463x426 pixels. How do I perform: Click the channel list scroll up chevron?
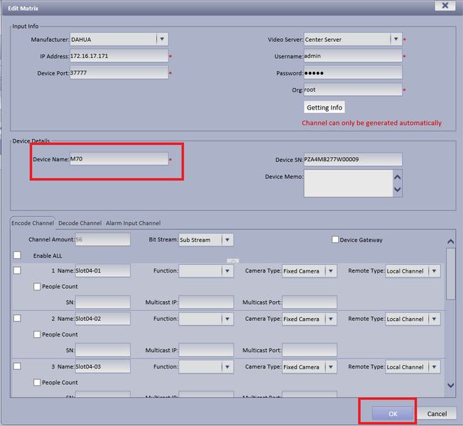pyautogui.click(x=450, y=241)
